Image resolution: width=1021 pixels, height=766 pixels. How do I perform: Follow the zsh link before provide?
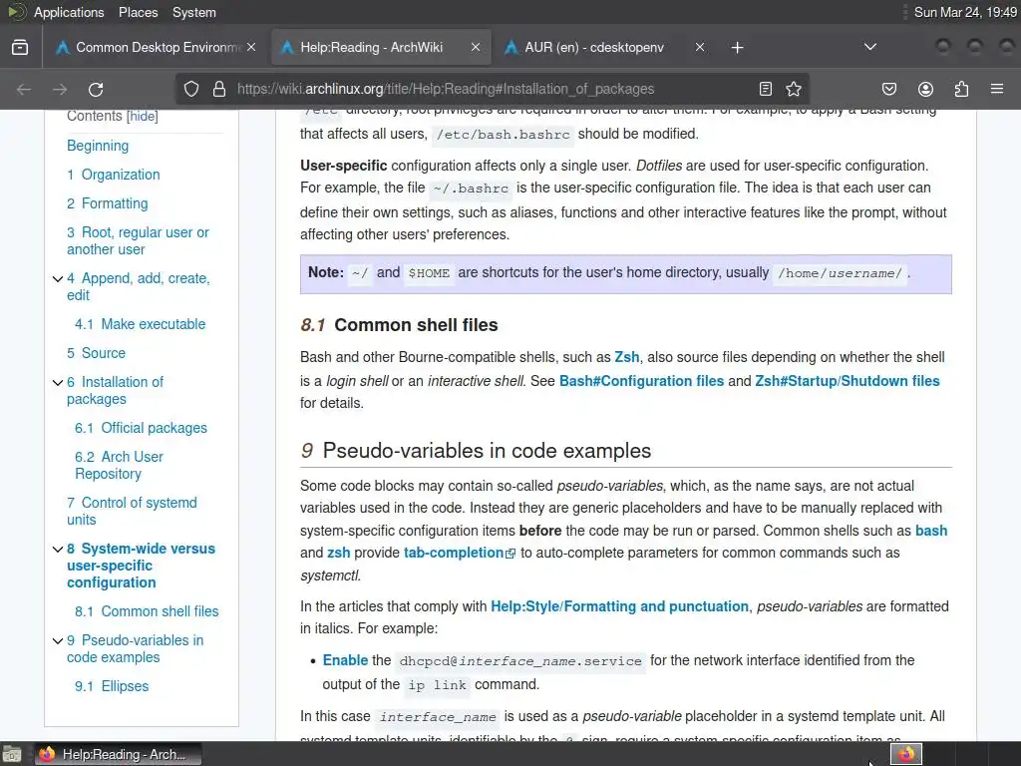pyautogui.click(x=338, y=553)
